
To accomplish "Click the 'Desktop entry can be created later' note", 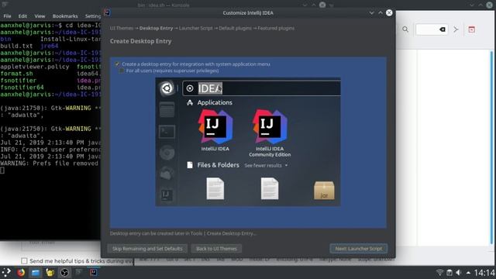I will coord(183,233).
